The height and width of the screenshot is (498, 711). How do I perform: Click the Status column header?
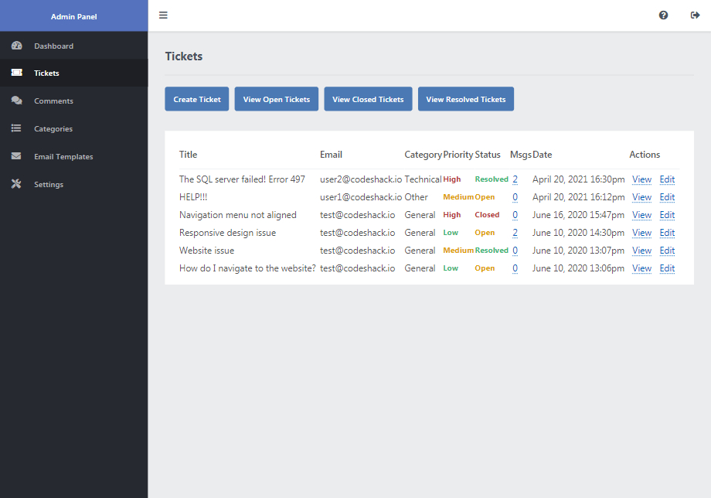488,154
